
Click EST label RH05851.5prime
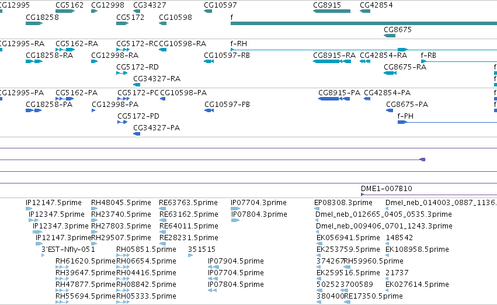tap(146, 249)
